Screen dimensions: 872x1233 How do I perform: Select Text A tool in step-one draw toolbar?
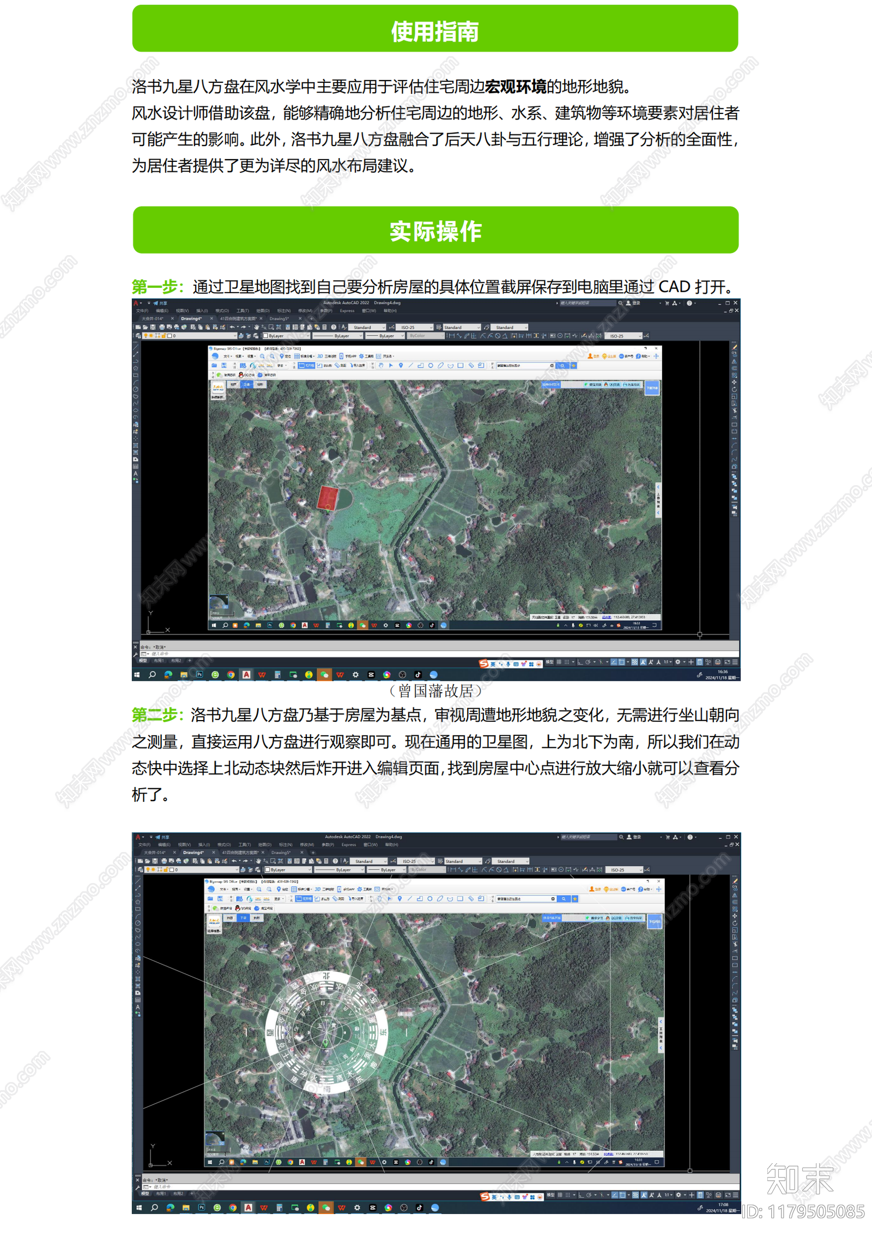coord(136,474)
